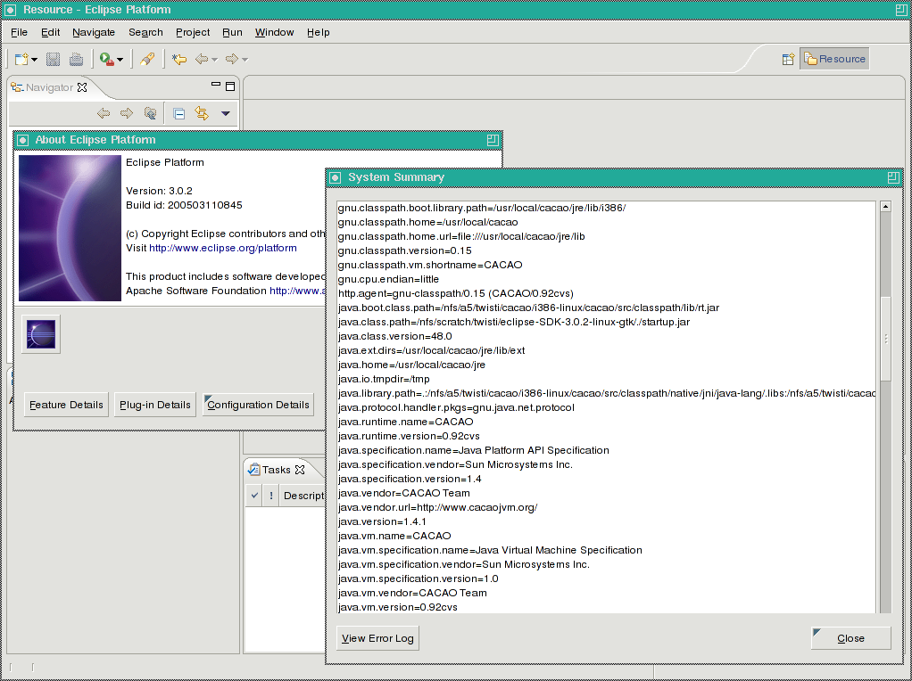Go to last edit location icon
The height and width of the screenshot is (681, 912).
179,59
